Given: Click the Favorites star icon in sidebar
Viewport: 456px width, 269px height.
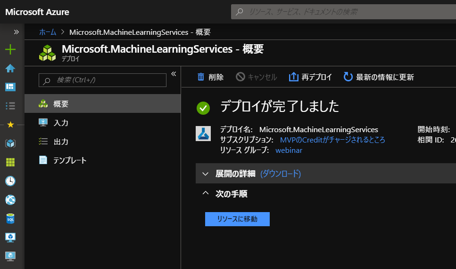Looking at the screenshot, I should pyautogui.click(x=10, y=125).
